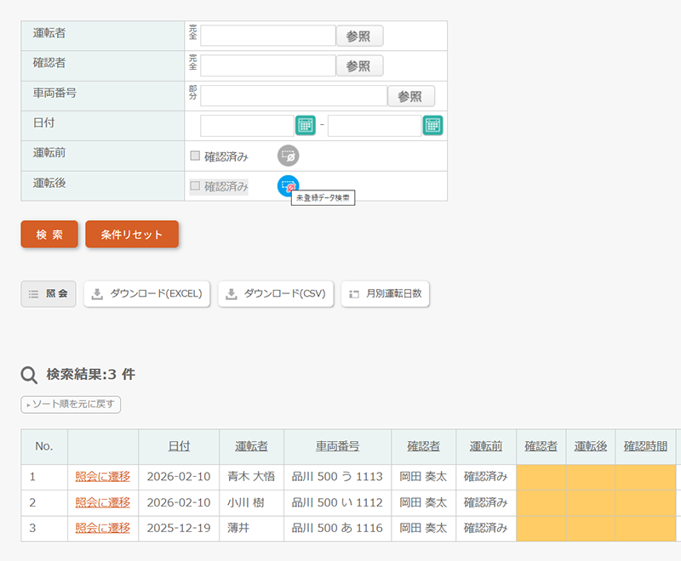Viewport: 681px width, 561px height.
Task: Download results via ダウンロード(CSV)
Action: (x=276, y=294)
